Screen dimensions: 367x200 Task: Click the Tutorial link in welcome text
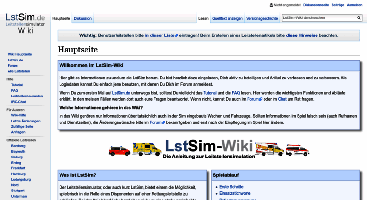click(x=210, y=93)
